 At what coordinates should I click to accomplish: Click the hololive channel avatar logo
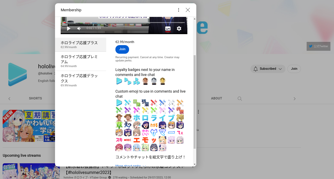click(x=18, y=75)
